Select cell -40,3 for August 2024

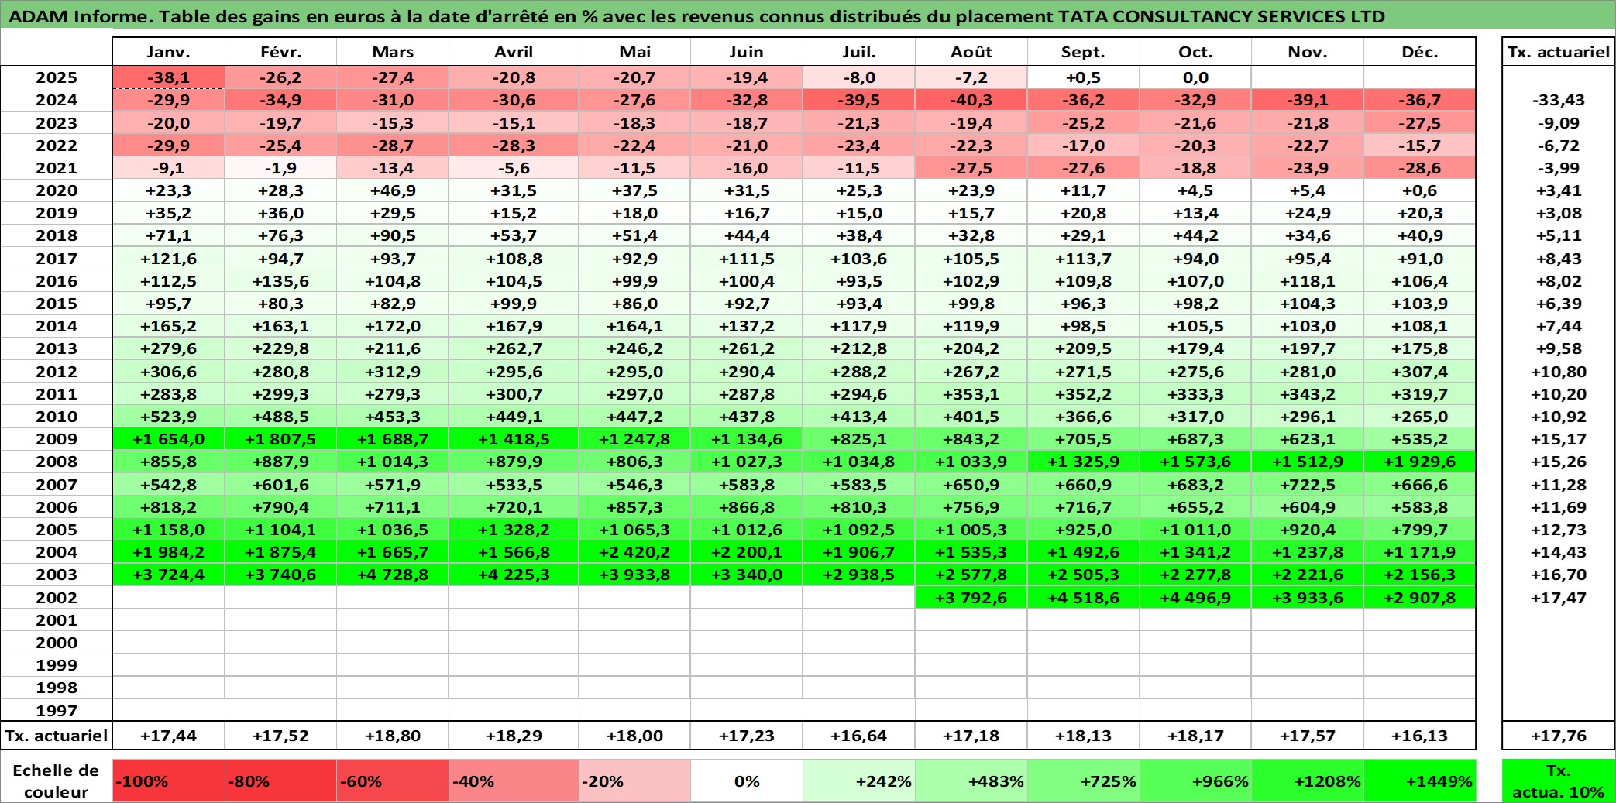[971, 100]
